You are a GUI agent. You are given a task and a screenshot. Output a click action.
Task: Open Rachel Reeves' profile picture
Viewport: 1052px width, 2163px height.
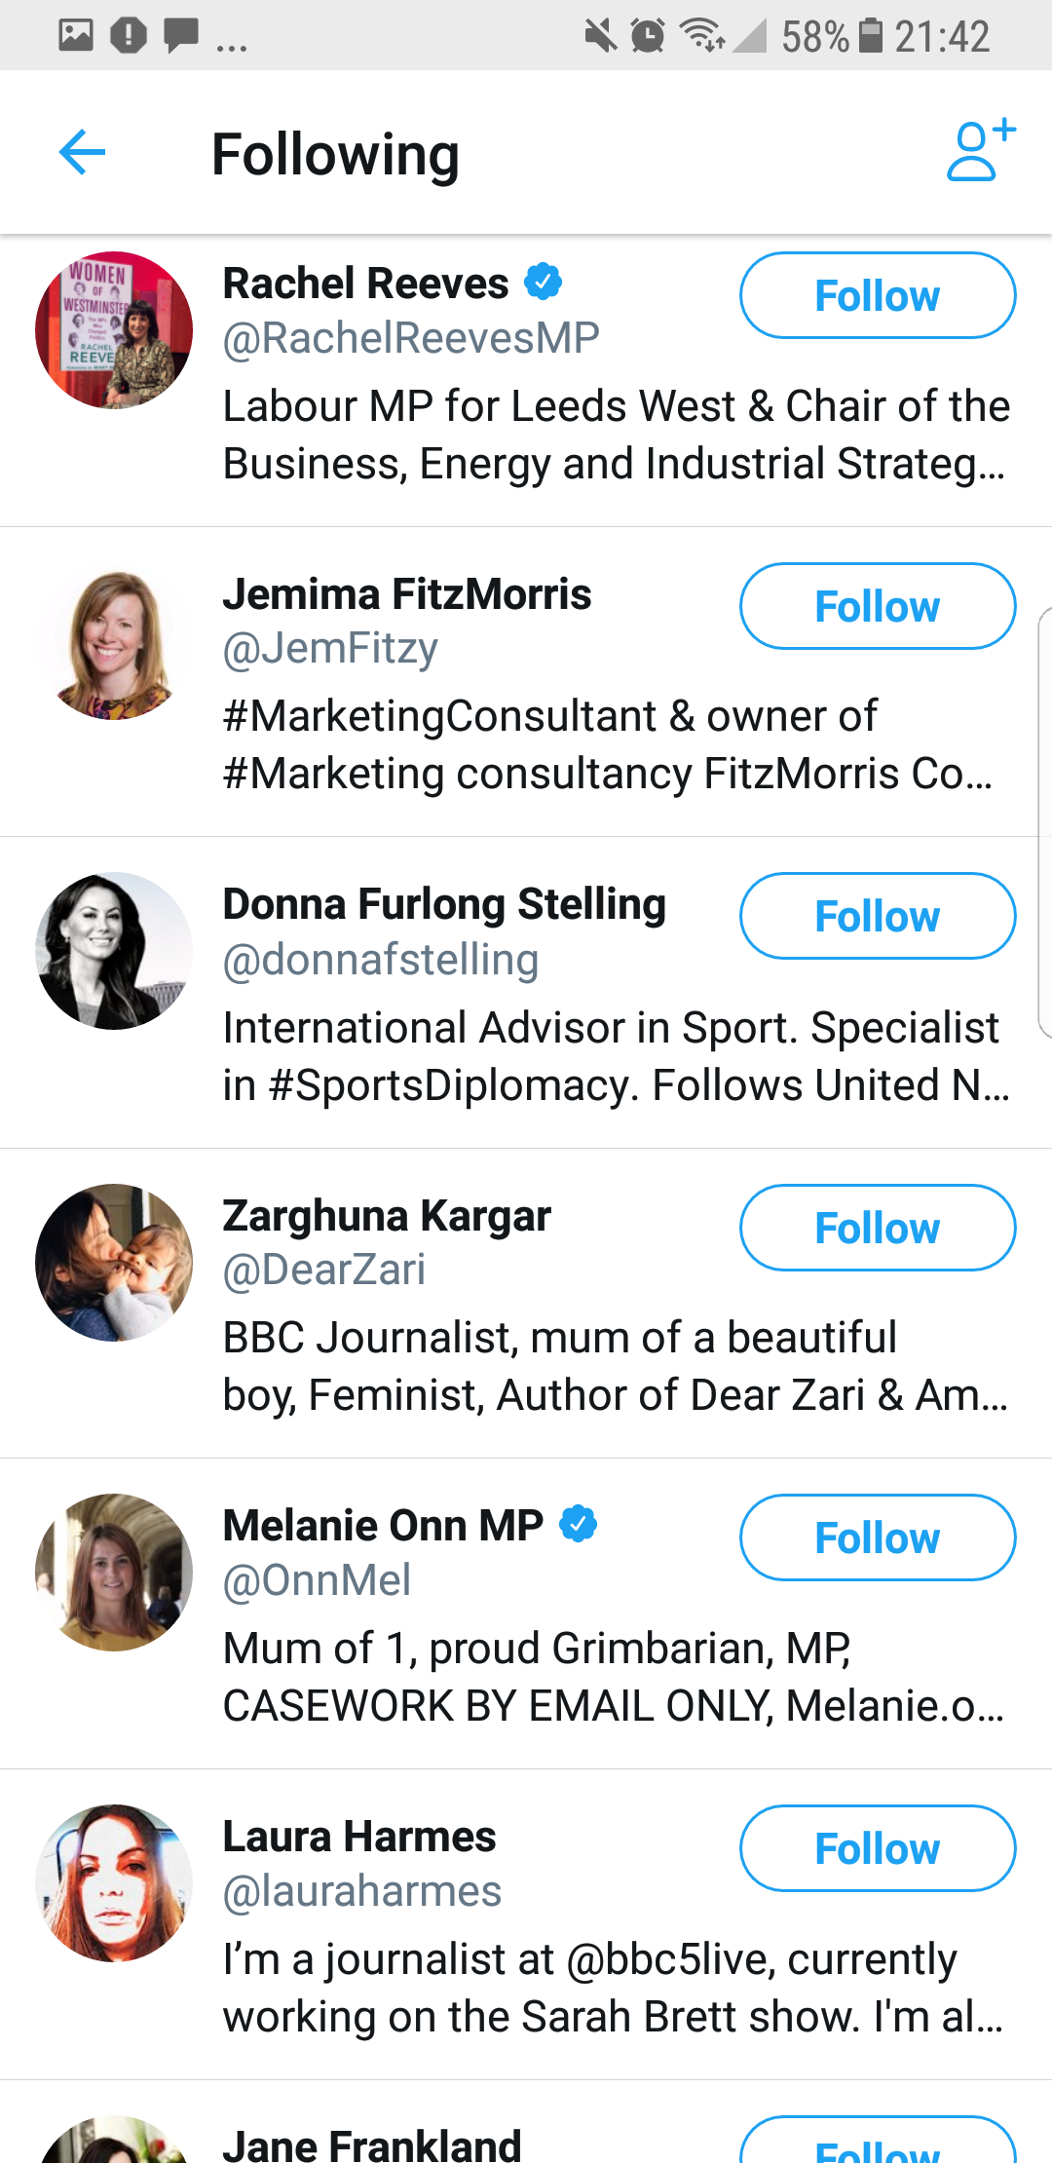pyautogui.click(x=114, y=330)
